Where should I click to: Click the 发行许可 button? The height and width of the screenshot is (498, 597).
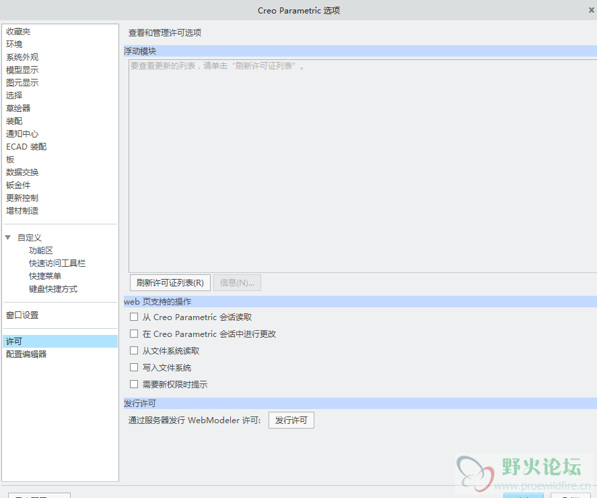(291, 421)
